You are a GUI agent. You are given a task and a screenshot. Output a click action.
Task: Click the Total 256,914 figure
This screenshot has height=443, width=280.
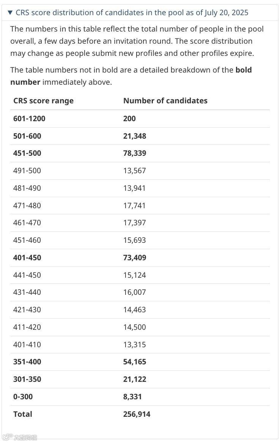[137, 414]
